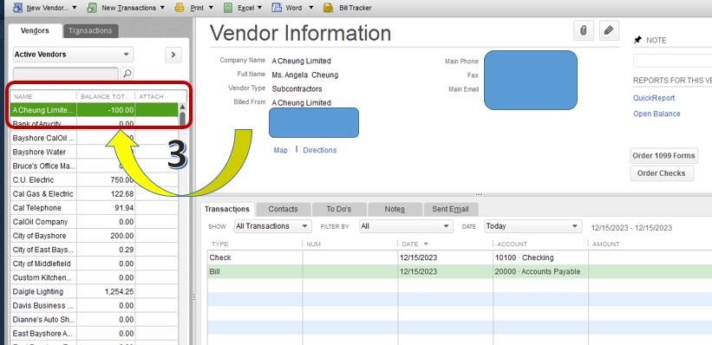
Task: Select the A Cheung Limited vendor row
Action: click(x=94, y=110)
